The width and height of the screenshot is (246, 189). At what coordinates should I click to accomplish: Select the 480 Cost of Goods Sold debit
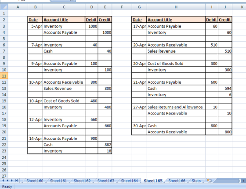(91, 101)
